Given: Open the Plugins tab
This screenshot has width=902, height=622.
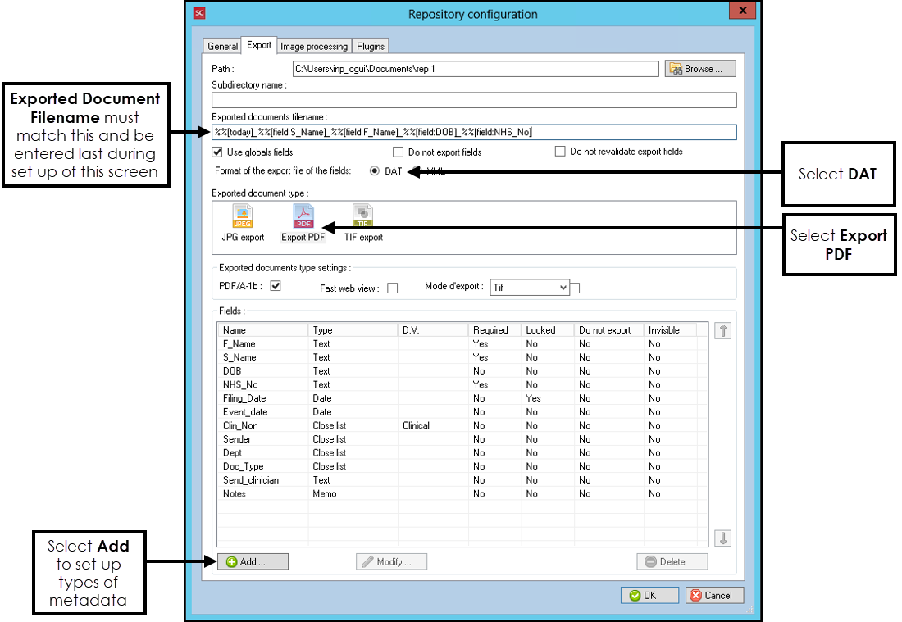Looking at the screenshot, I should pyautogui.click(x=371, y=47).
